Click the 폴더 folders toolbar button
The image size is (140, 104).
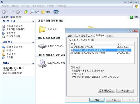46,12
